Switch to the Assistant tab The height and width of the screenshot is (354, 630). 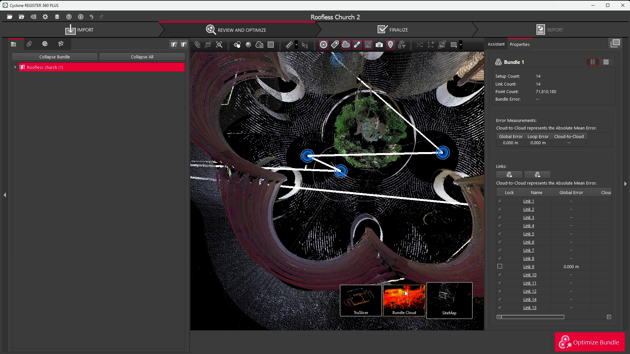pos(496,44)
